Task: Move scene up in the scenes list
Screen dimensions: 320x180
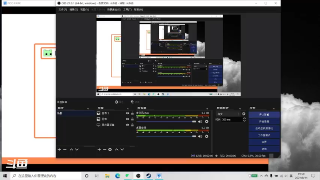Action: coord(72,150)
